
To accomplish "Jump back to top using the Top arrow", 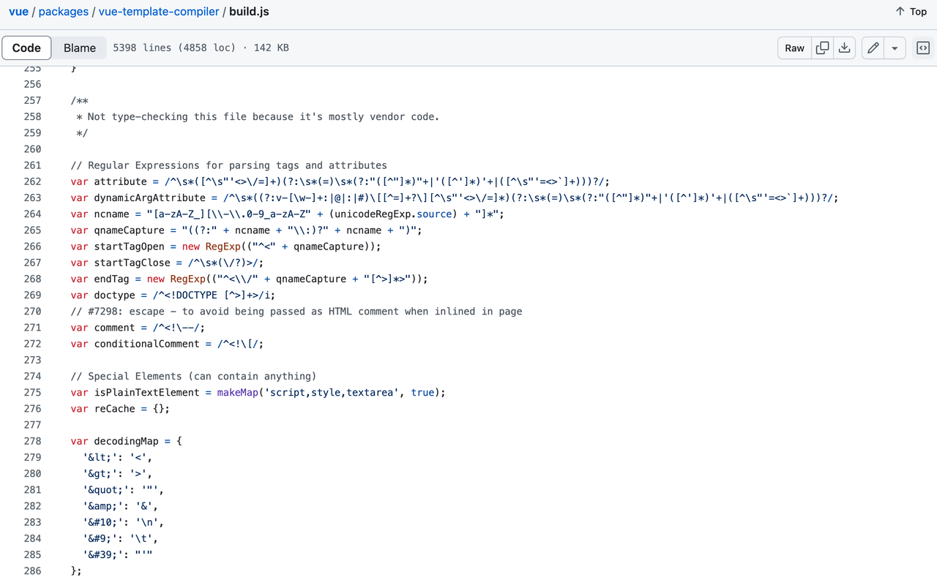I will pos(910,11).
